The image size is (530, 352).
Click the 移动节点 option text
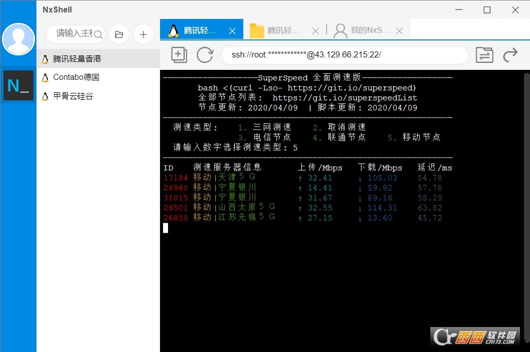click(x=421, y=137)
